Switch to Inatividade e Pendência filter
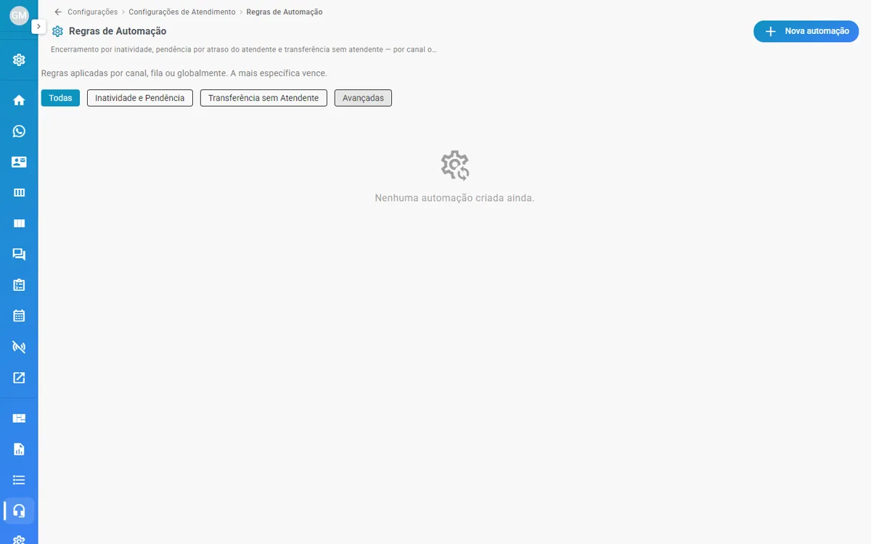871x544 pixels. (x=140, y=98)
